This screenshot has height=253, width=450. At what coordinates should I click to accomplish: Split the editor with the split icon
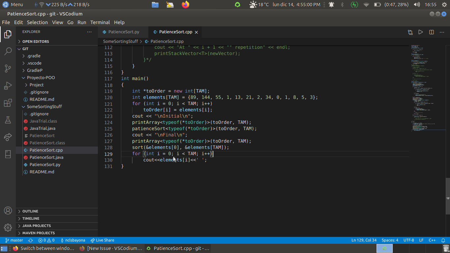pos(432,32)
